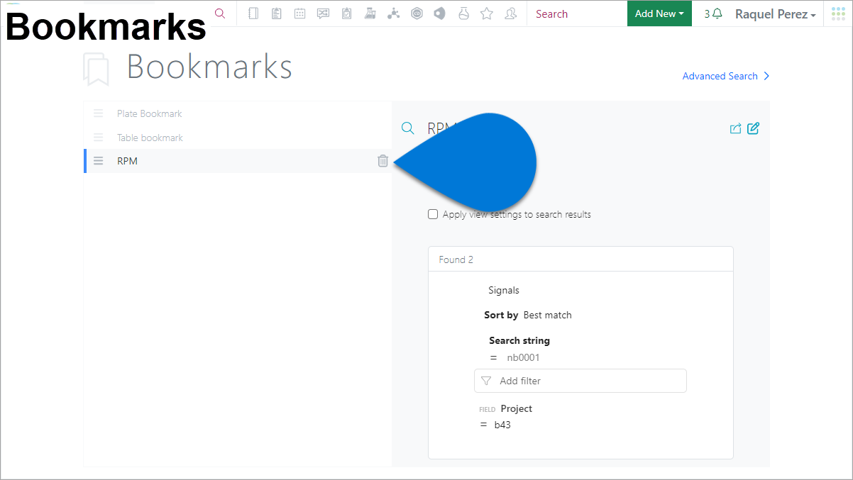Click the edit pencil icon for RPM

[754, 128]
